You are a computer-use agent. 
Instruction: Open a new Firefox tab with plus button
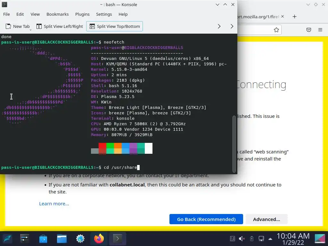pyautogui.click(x=295, y=17)
